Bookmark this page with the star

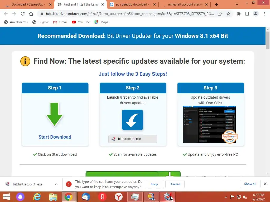point(228,14)
